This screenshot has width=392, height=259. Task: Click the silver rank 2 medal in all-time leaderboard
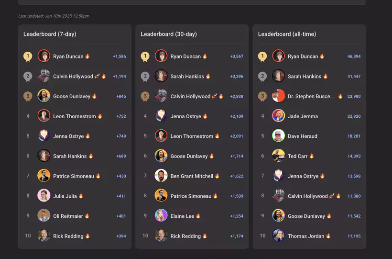[x=262, y=77]
